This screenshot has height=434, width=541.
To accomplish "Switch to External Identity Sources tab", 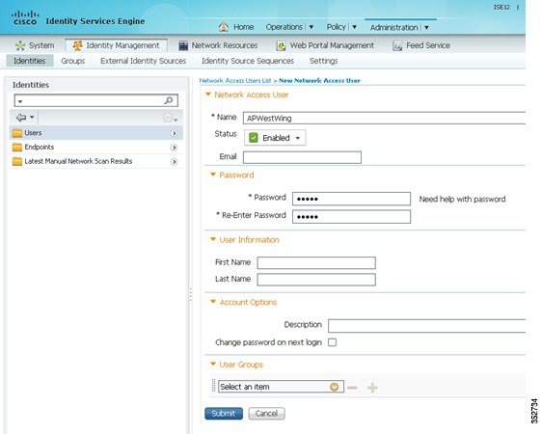I will pyautogui.click(x=143, y=61).
